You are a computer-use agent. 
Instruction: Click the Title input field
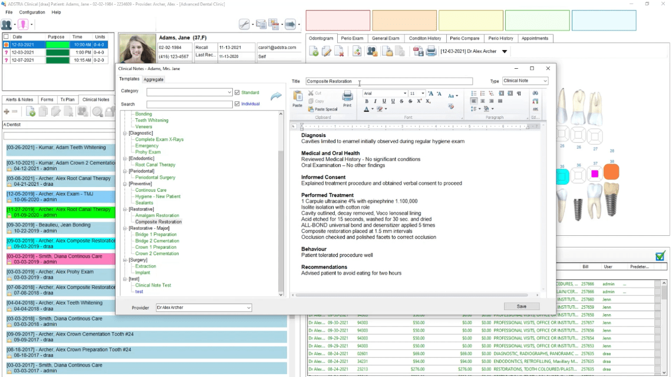[x=389, y=81]
